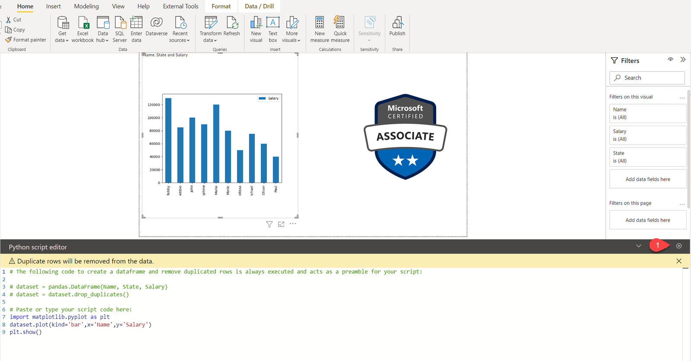Click Add data fields here under visual filters
This screenshot has height=361, width=691.
tap(648, 179)
